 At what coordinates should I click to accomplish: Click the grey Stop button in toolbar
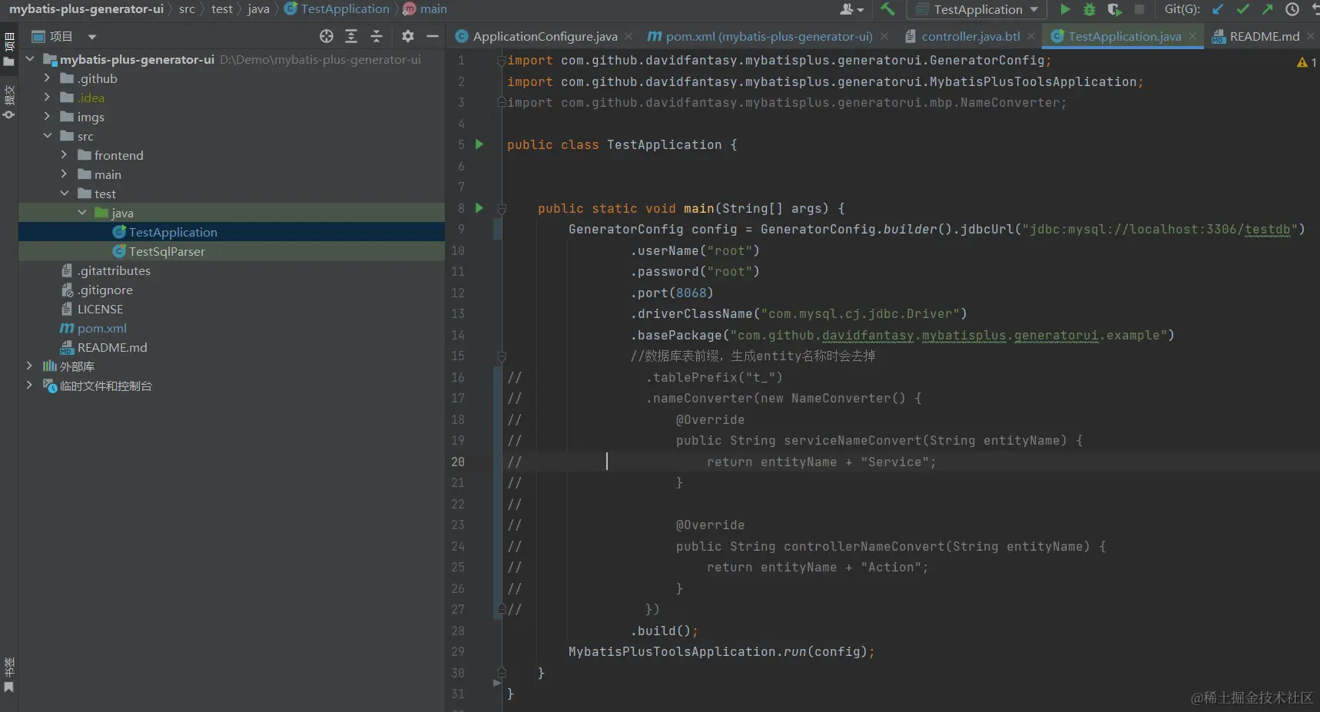[x=1139, y=9]
